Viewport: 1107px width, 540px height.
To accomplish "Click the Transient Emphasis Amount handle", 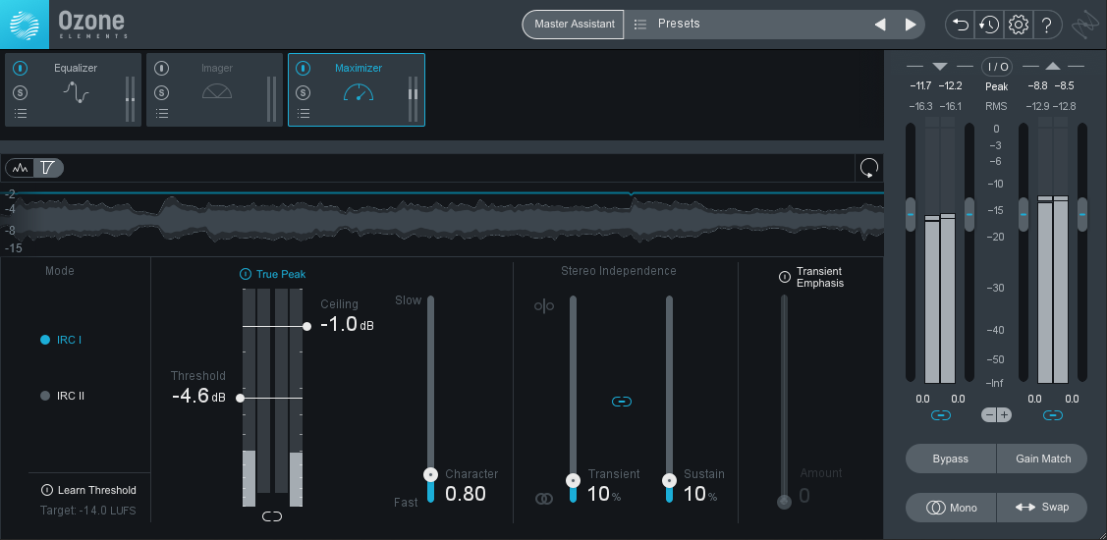I will (x=784, y=502).
